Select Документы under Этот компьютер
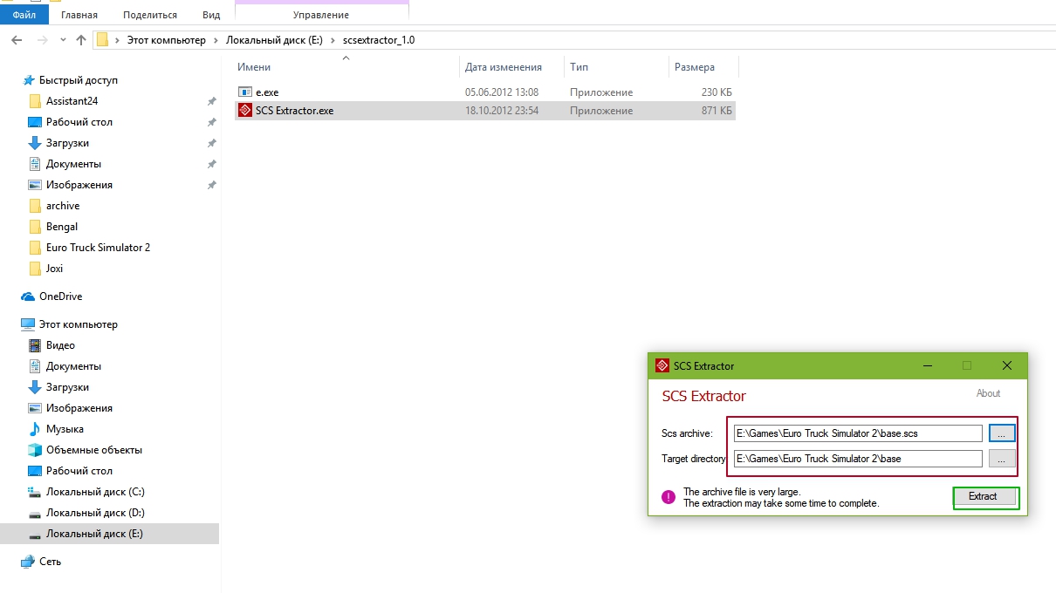 pos(73,366)
